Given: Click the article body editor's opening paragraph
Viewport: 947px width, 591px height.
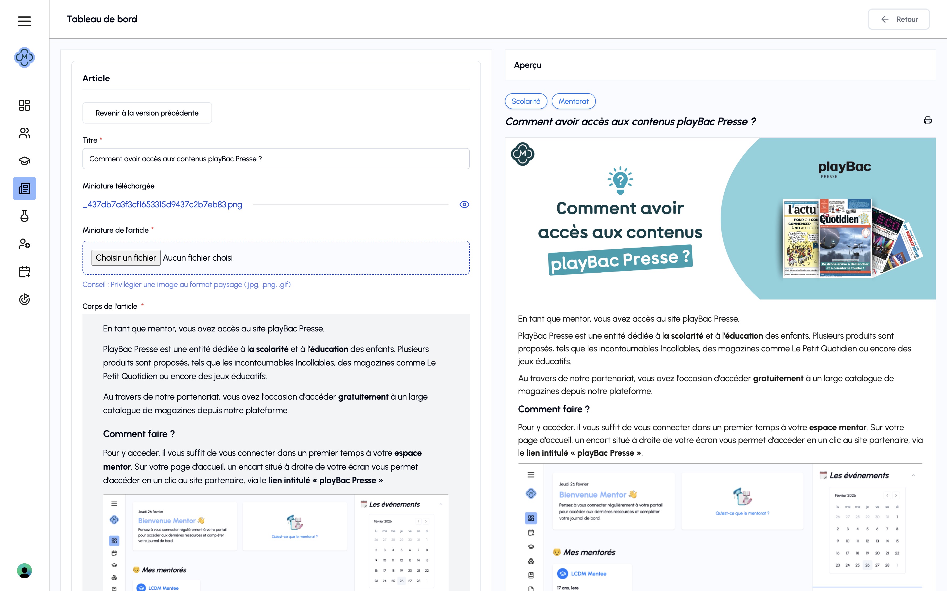Looking at the screenshot, I should tap(214, 329).
